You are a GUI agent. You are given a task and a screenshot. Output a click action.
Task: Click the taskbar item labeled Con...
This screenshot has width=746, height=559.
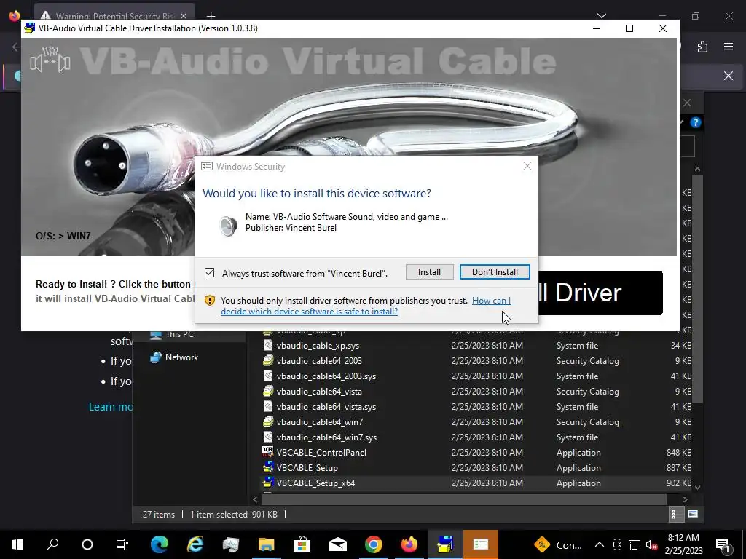(559, 544)
